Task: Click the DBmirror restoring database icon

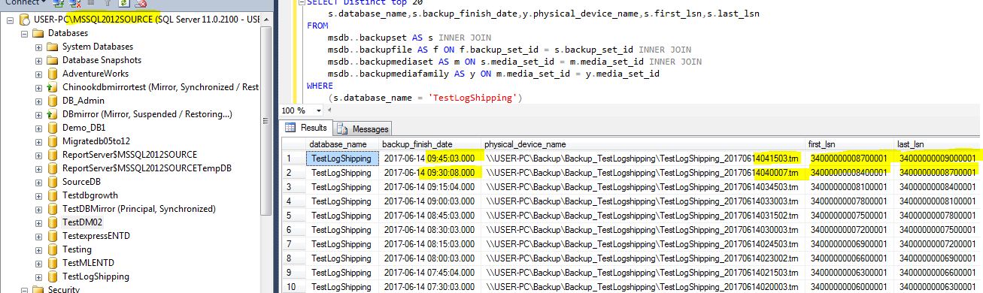Action: 53,114
